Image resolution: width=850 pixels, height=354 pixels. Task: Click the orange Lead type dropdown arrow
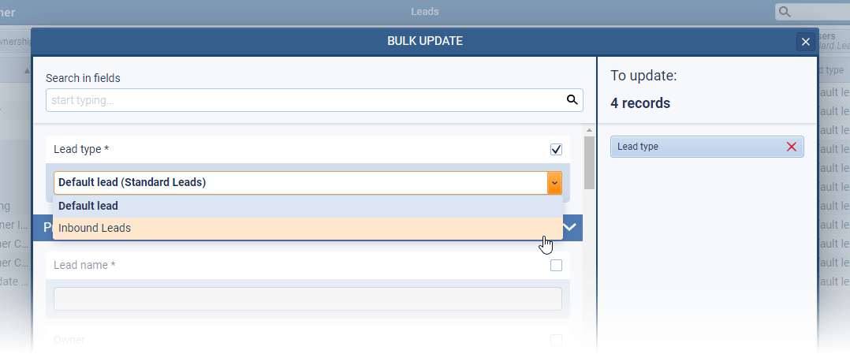coord(555,182)
